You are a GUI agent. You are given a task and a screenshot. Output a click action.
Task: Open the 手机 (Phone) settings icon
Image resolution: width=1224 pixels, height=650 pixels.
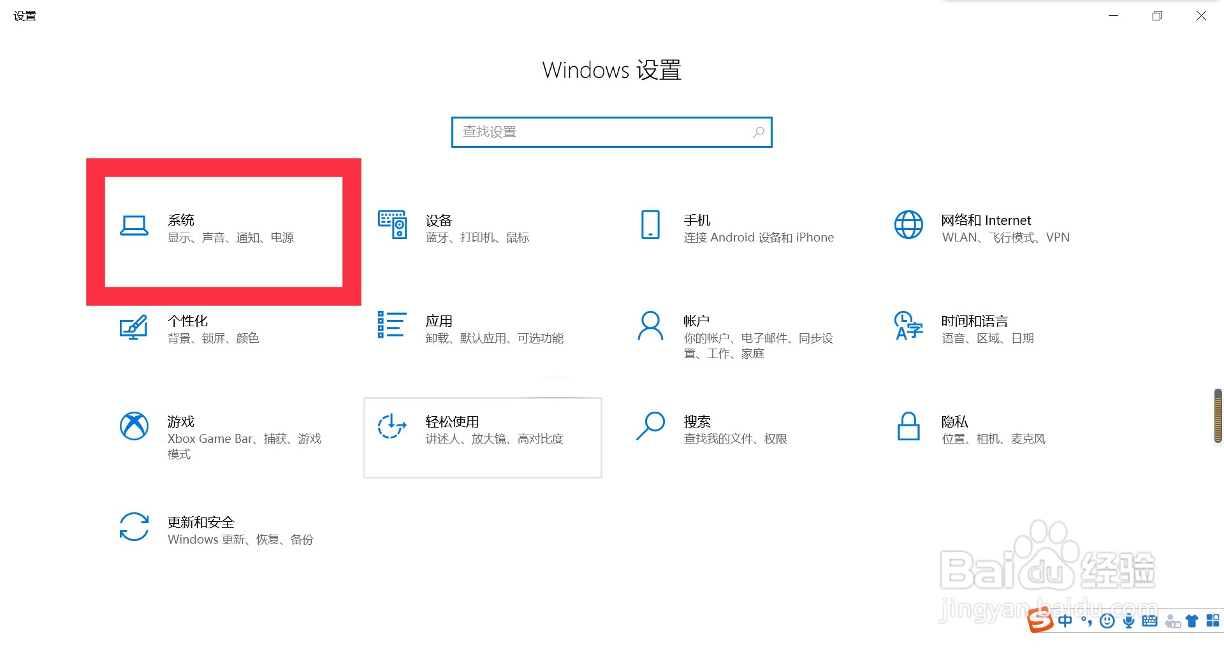click(x=649, y=225)
